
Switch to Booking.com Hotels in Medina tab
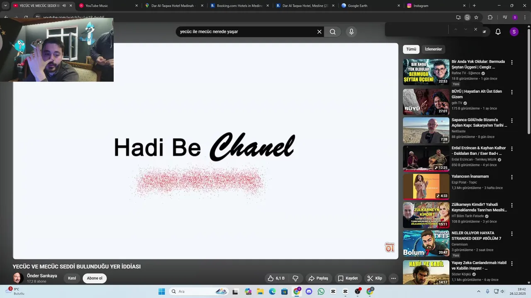(240, 6)
